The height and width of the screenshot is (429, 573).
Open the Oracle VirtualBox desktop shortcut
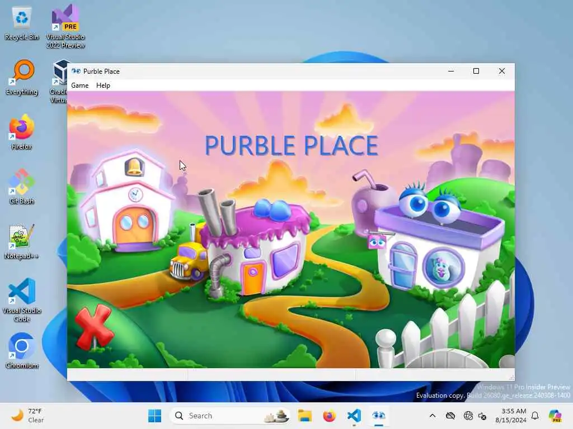[59, 82]
